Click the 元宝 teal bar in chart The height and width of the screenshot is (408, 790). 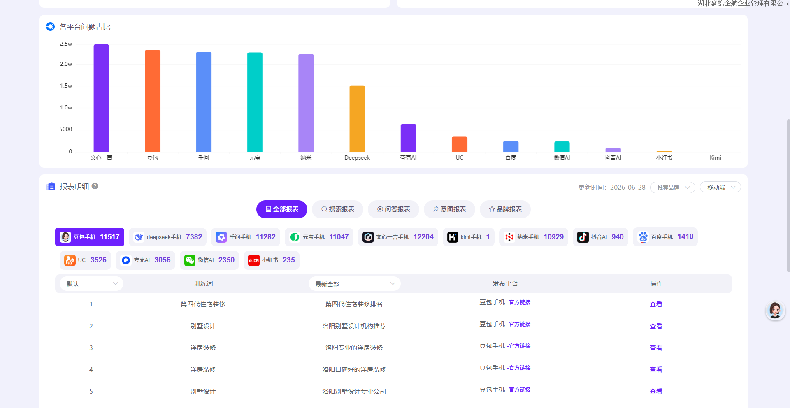(255, 102)
